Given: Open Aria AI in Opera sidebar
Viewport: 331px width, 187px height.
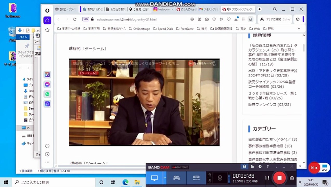Looking at the screenshot, I should [47, 75].
